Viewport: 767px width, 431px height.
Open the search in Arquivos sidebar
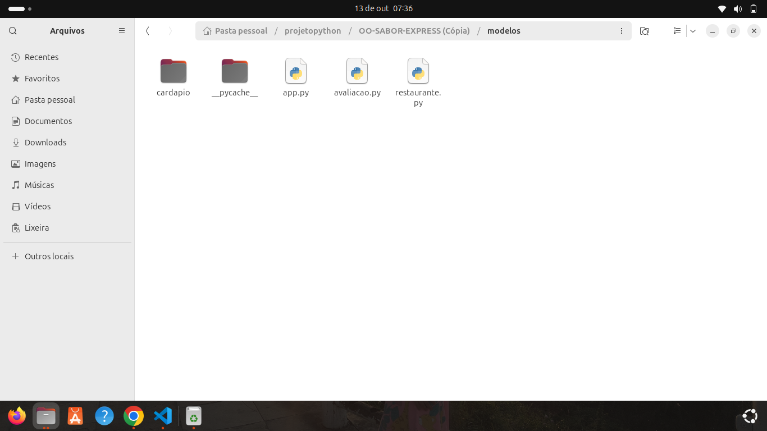13,31
